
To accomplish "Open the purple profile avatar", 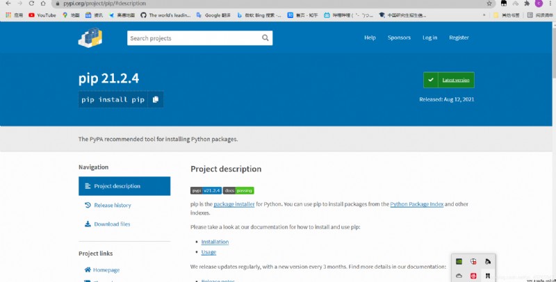I will tap(539, 3).
